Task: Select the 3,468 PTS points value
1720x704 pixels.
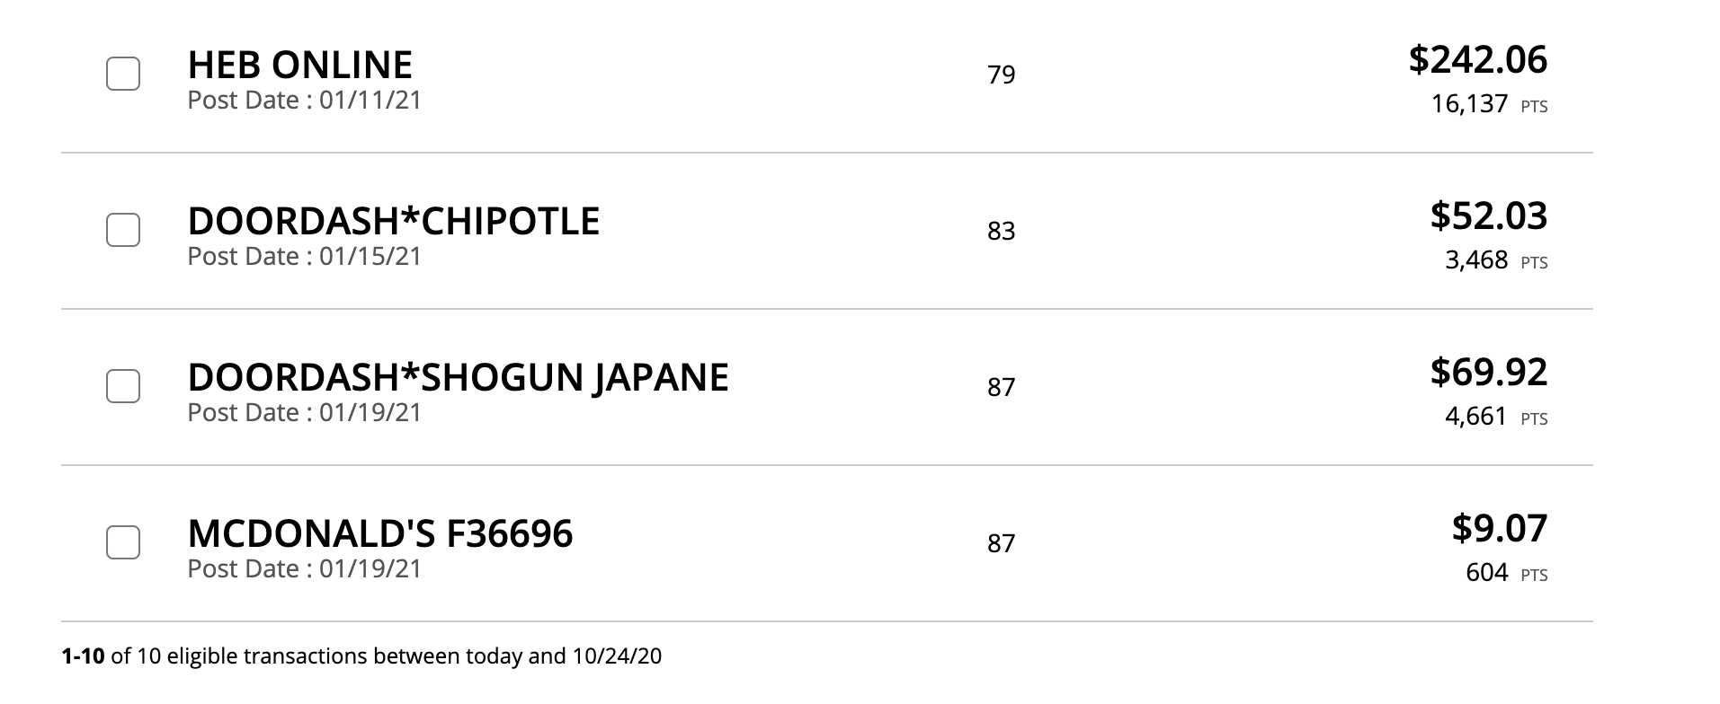Action: tap(1495, 260)
